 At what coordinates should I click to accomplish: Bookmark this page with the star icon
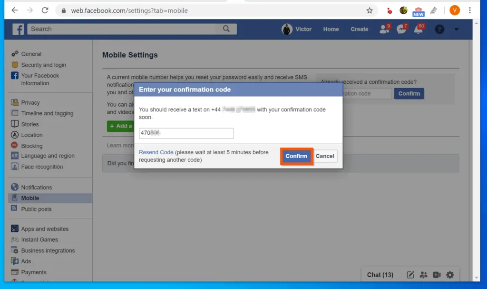[x=369, y=10]
